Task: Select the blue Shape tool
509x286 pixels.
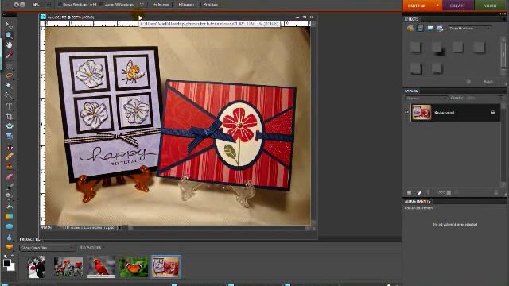Action: pyautogui.click(x=9, y=226)
